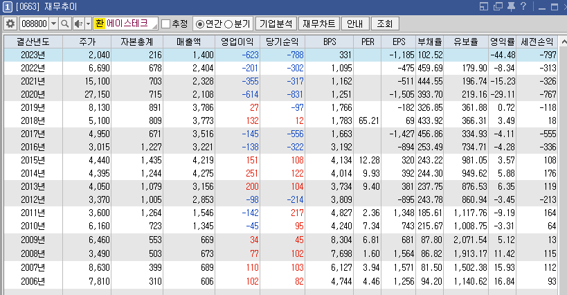567x295 pixels.
Task: Select the 2015년 row label
Action: (33, 160)
